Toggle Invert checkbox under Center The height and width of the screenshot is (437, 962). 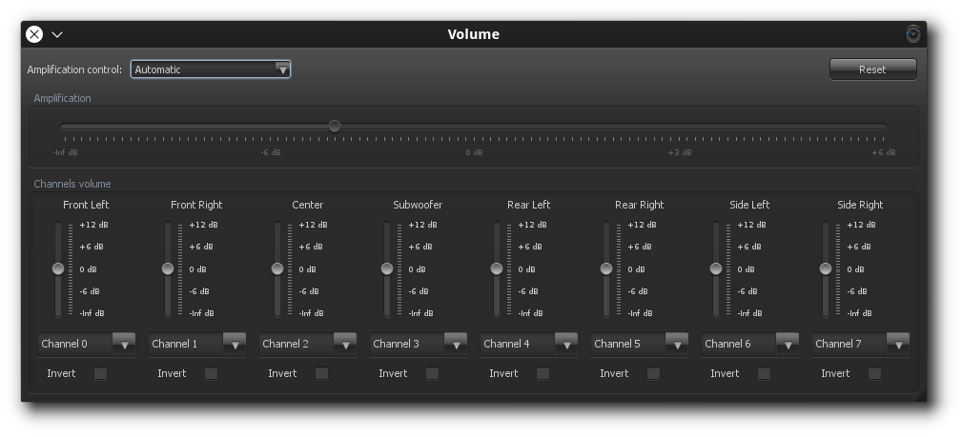[321, 373]
